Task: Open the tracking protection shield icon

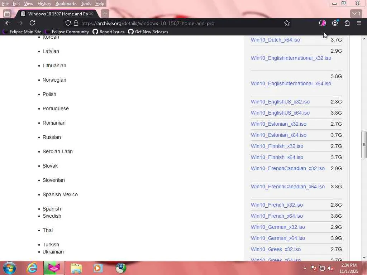Action: [x=68, y=23]
